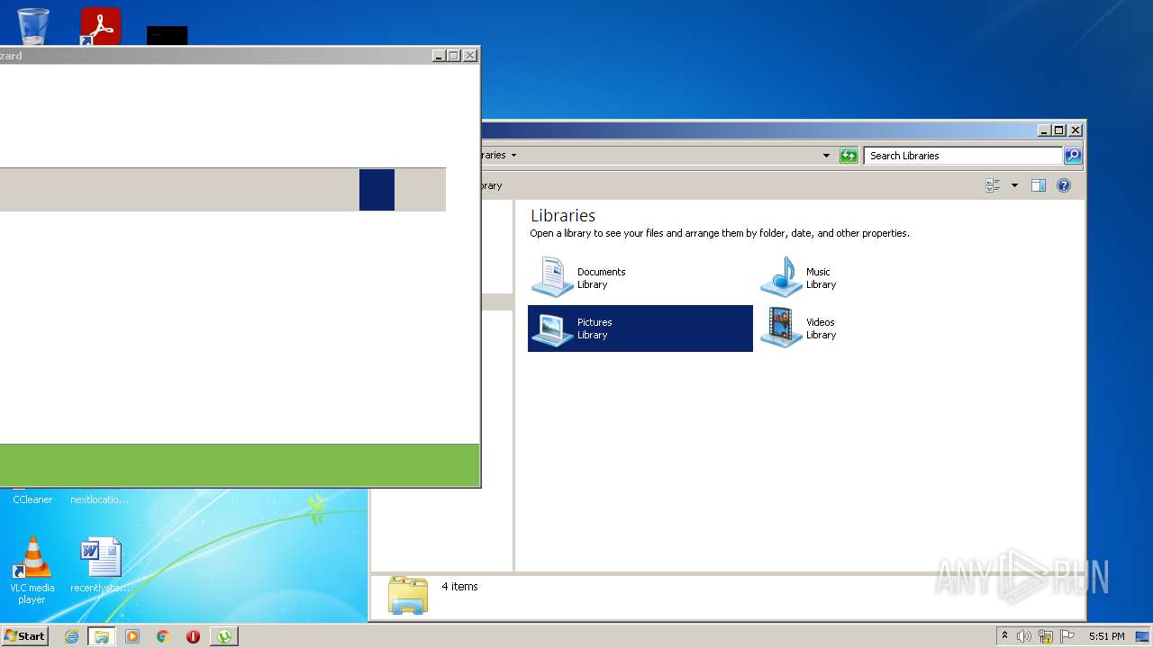
Task: Click the '4 items' status text
Action: pos(459,587)
